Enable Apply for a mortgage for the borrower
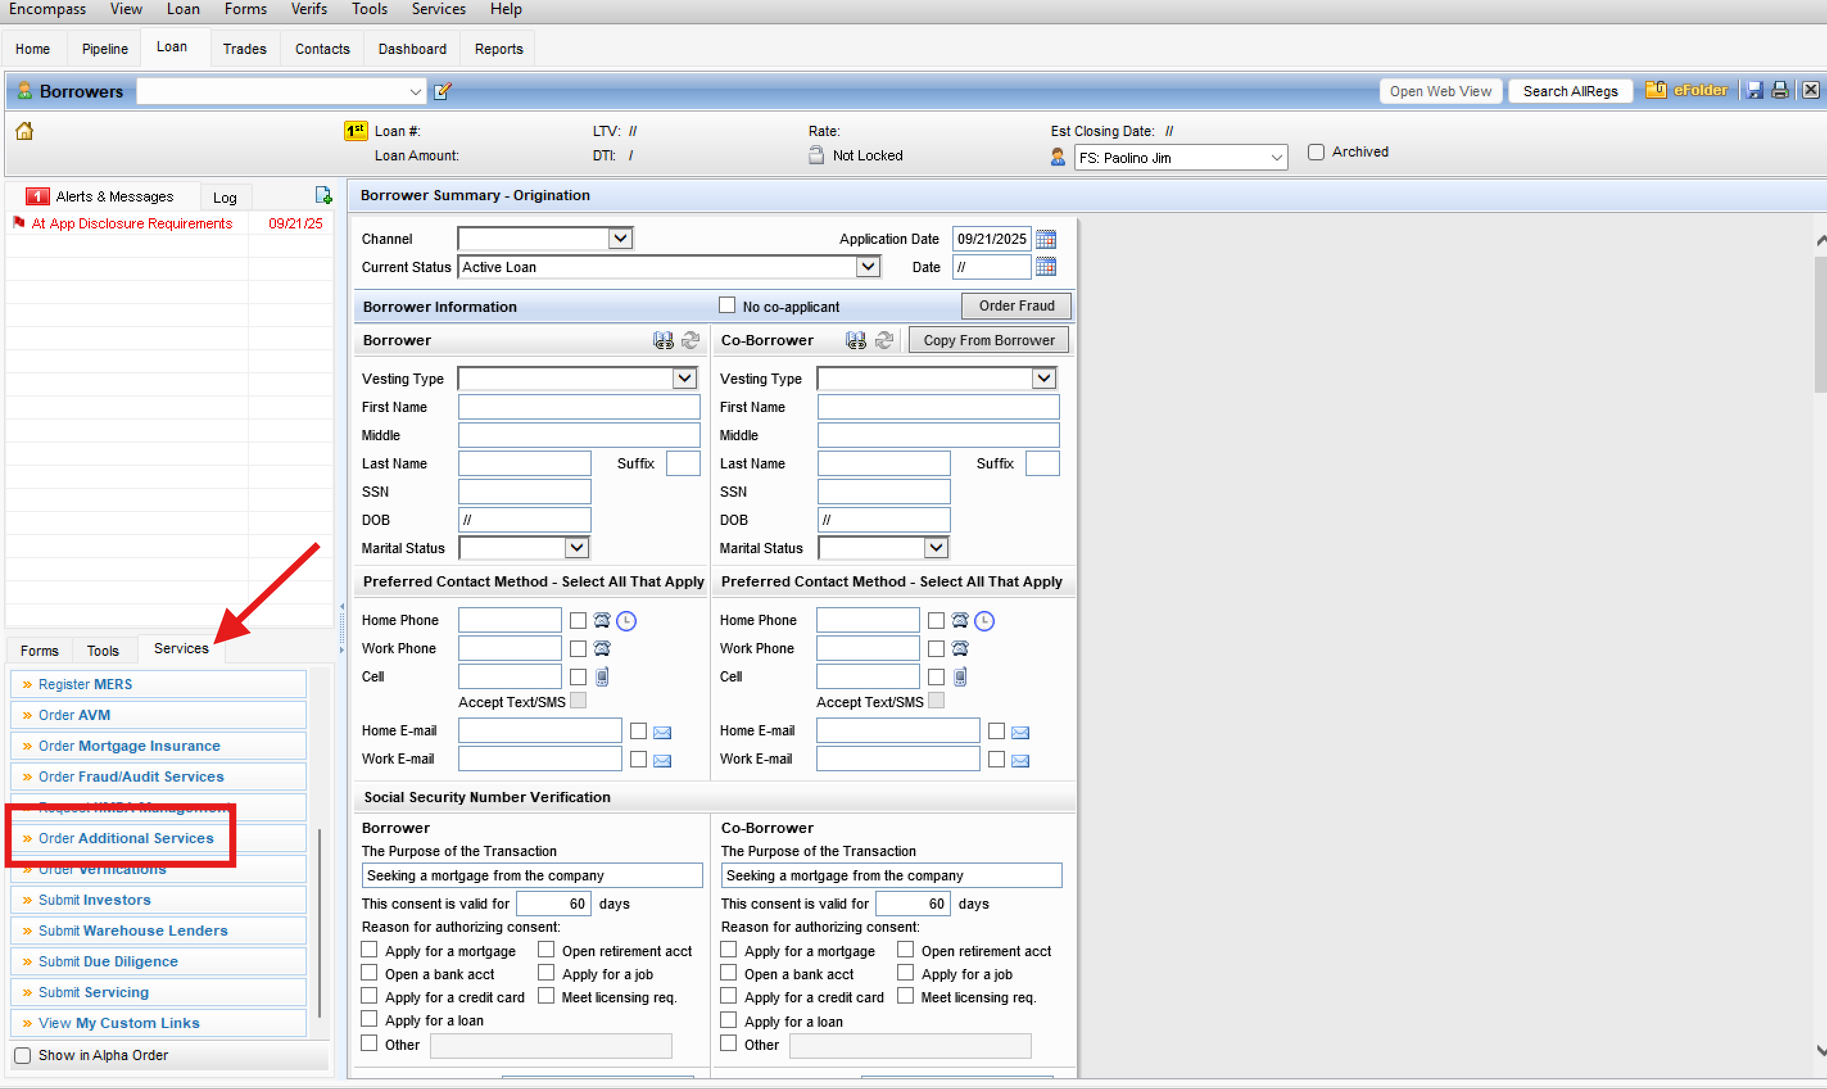This screenshot has height=1089, width=1827. 369,950
